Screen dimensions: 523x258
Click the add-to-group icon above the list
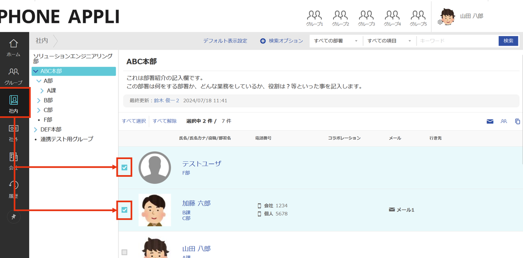coord(504,121)
